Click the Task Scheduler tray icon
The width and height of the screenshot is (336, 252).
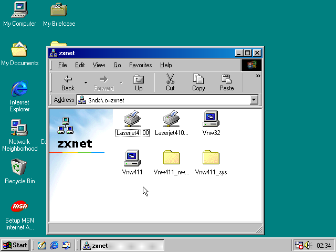299,245
